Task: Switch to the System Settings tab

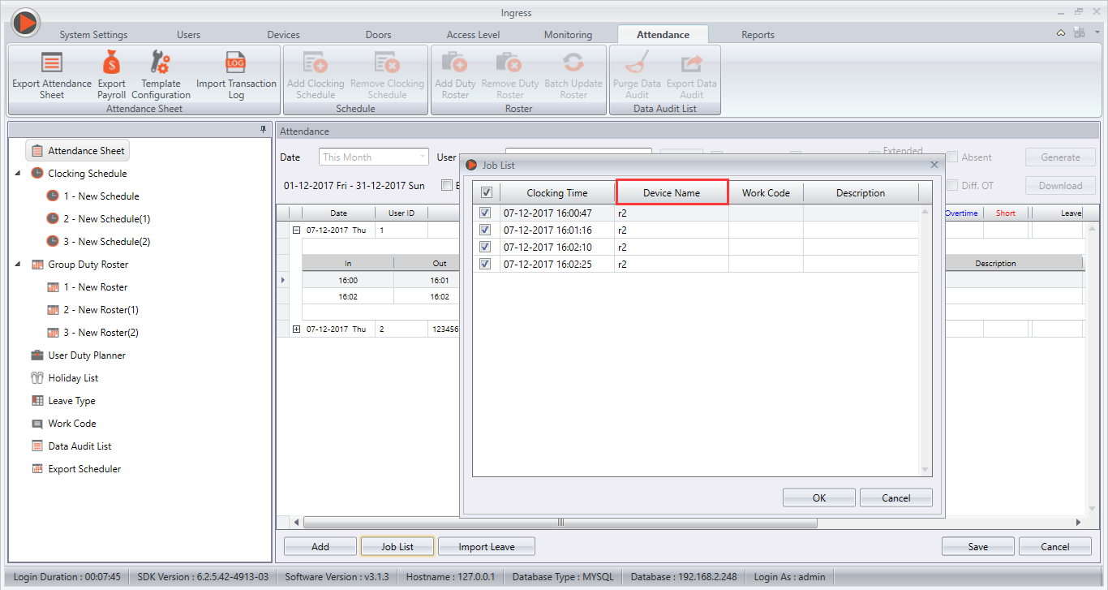Action: pos(93,35)
